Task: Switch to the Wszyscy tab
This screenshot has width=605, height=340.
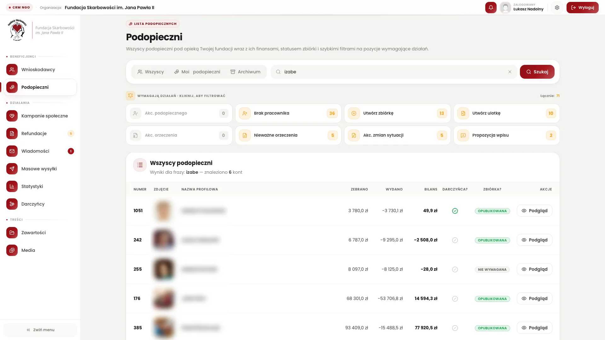Action: [x=151, y=72]
